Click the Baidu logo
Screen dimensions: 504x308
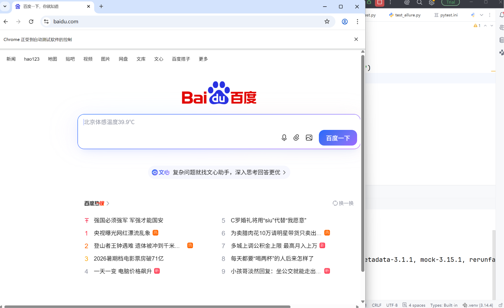click(x=219, y=93)
